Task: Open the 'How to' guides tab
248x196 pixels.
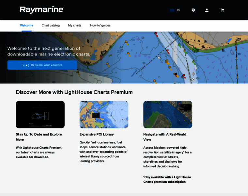Action: [x=100, y=25]
